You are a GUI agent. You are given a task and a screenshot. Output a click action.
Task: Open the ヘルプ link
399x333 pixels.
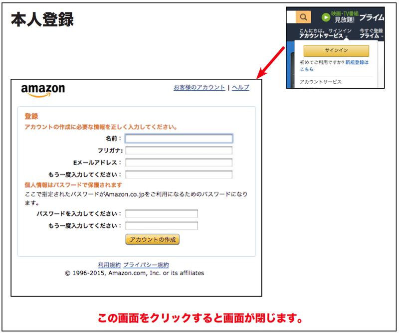point(240,87)
